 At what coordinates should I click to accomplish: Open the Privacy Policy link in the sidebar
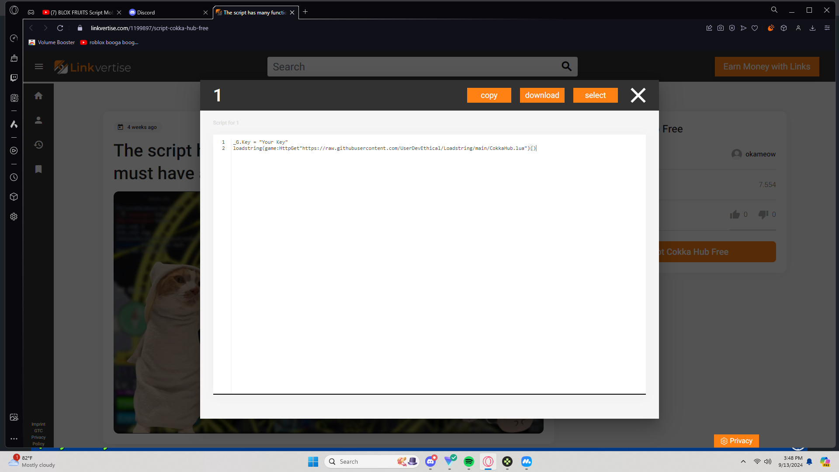(x=38, y=441)
